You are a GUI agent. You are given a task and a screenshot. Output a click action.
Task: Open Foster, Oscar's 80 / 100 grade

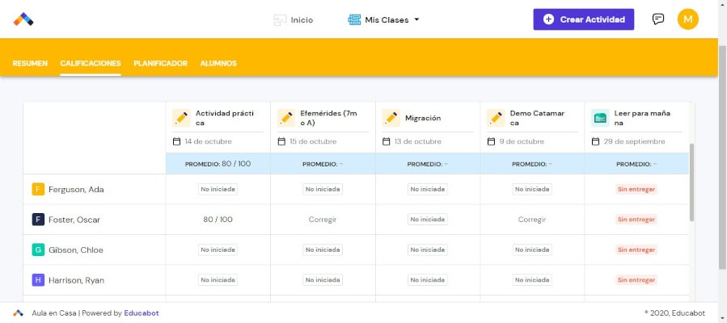218,220
